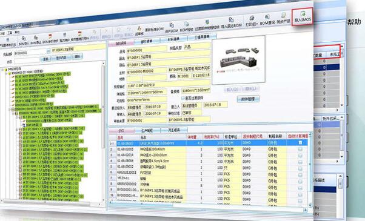Tick the 自动计算用量 checkbox in row 1

[300, 142]
